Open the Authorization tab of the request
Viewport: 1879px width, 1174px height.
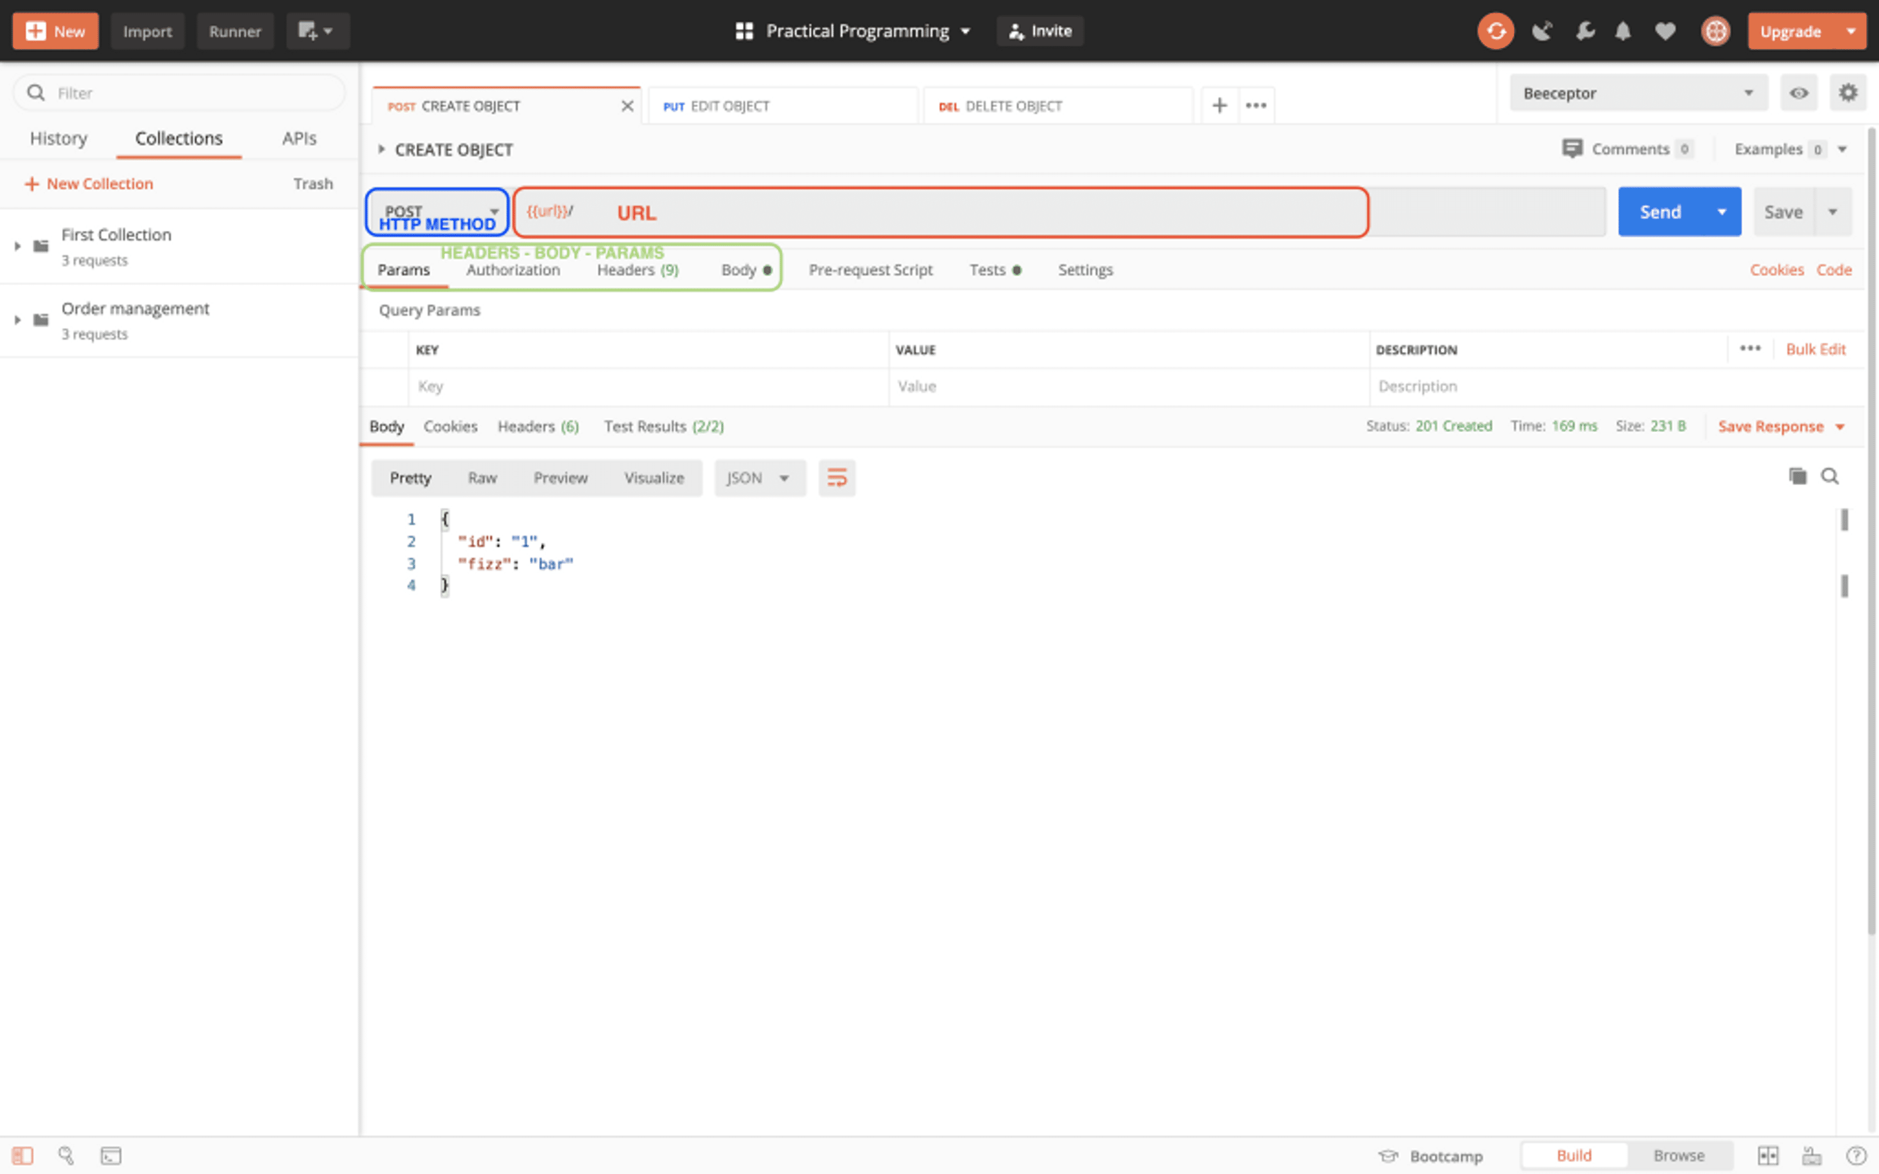click(x=513, y=270)
